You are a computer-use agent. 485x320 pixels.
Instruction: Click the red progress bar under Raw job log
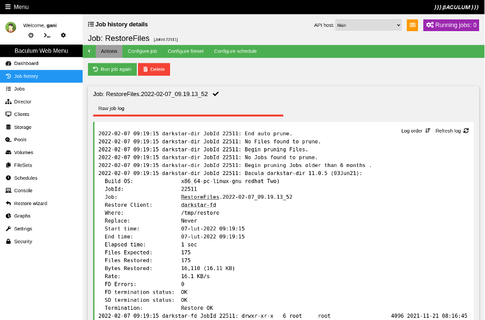click(188, 115)
